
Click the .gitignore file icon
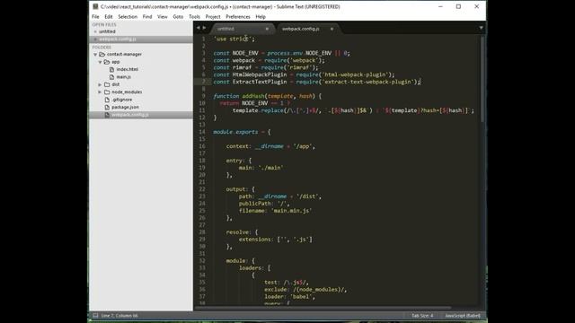click(107, 100)
